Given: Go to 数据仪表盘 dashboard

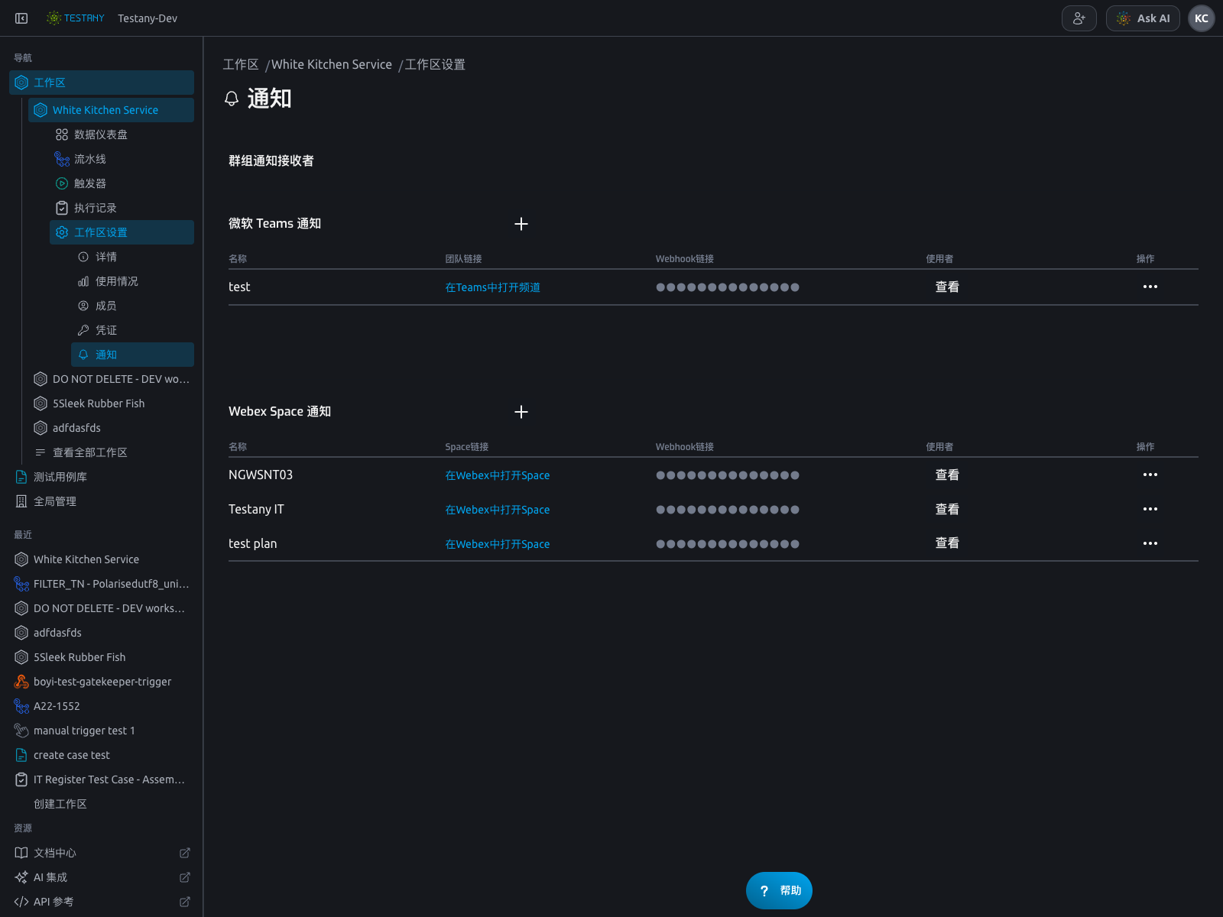Looking at the screenshot, I should pyautogui.click(x=101, y=134).
